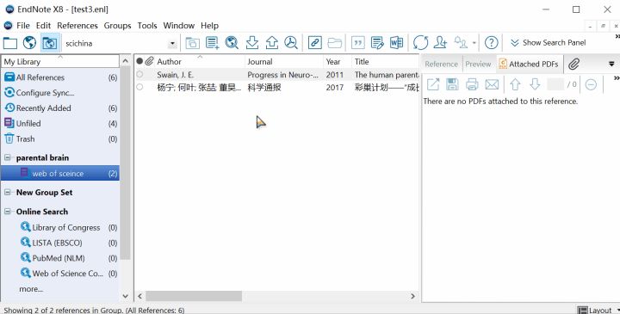Collapse the Online Search group set

tap(8, 212)
